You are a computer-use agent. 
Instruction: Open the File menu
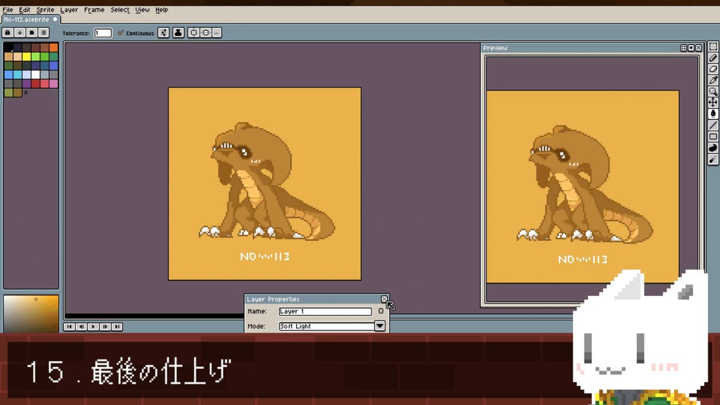click(x=8, y=10)
